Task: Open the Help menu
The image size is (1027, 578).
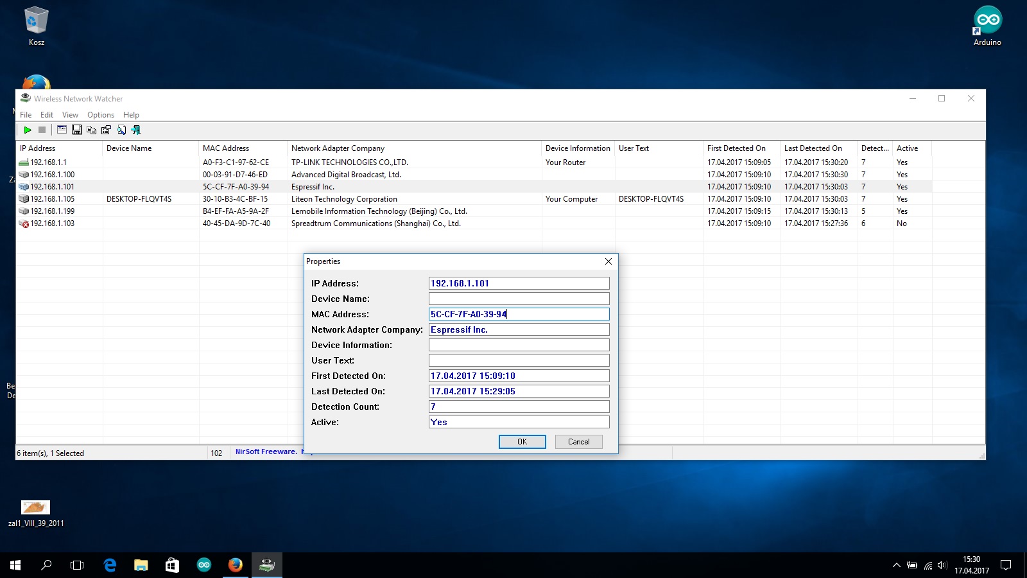Action: coord(131,115)
